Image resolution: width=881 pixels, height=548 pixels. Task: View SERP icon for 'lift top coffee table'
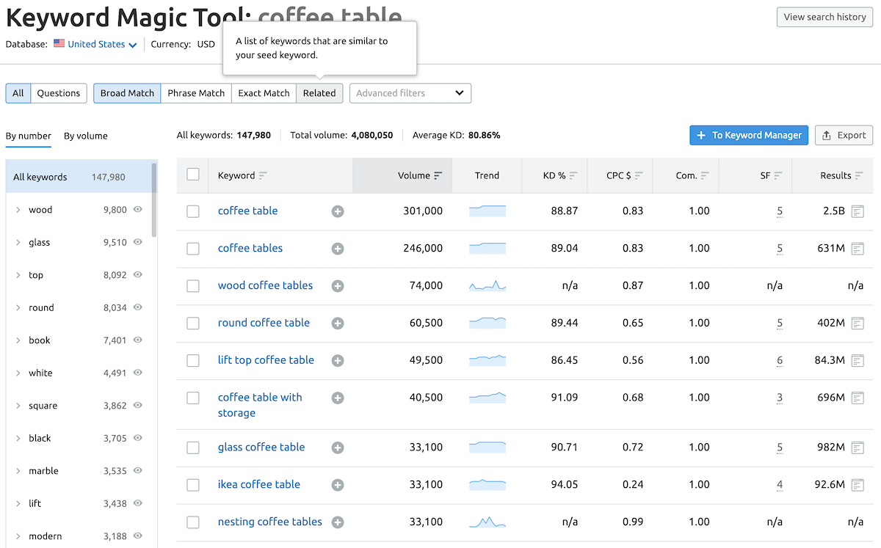[x=858, y=360]
